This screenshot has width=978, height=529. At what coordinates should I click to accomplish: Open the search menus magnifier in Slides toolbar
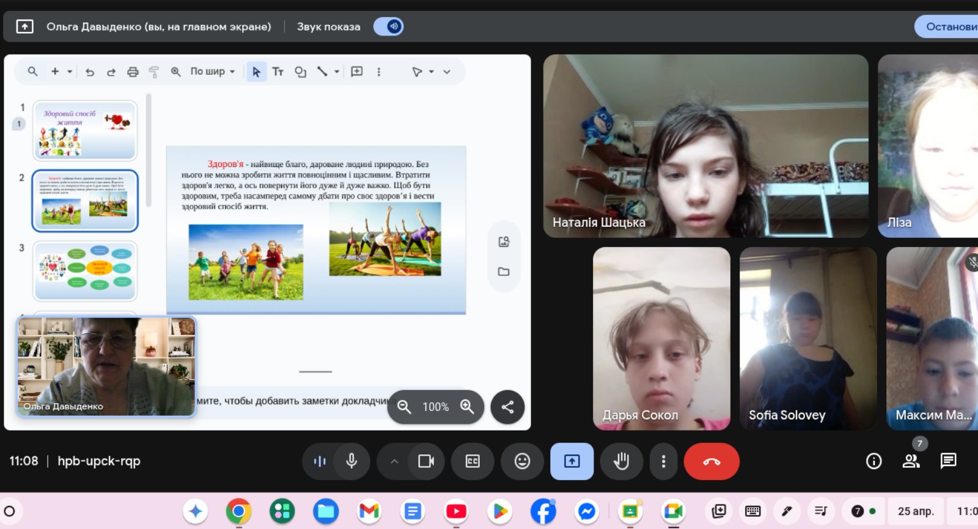(x=32, y=72)
